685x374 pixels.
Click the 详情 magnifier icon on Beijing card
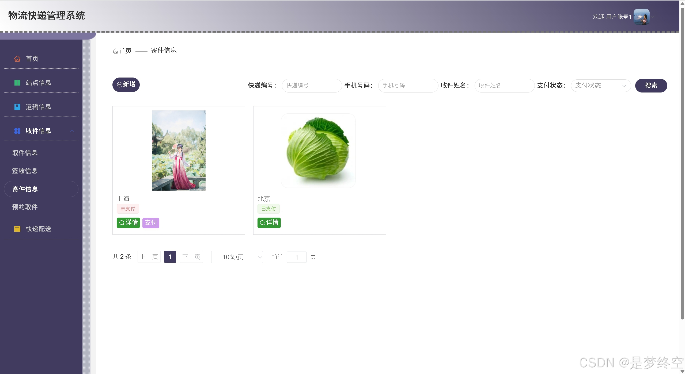pyautogui.click(x=262, y=223)
